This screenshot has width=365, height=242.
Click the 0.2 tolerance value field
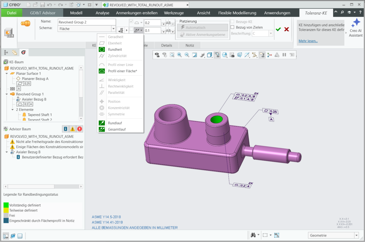pos(152,23)
